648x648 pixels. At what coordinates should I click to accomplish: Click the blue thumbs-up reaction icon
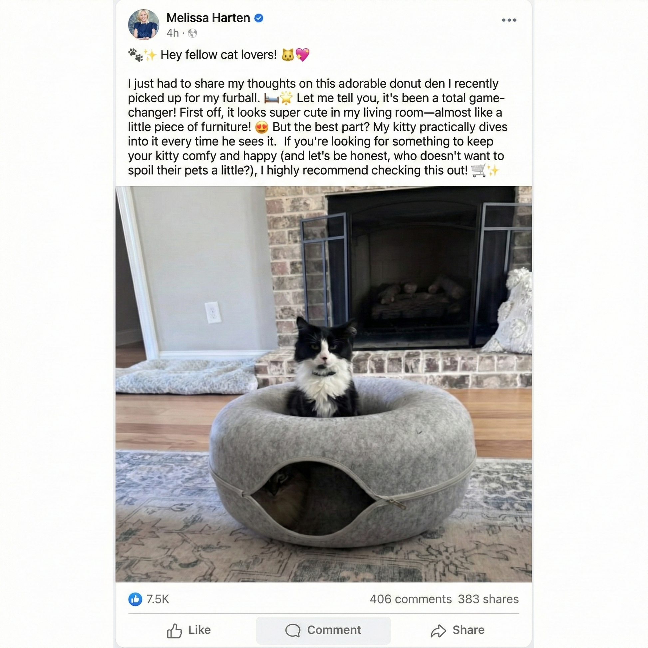coord(135,599)
